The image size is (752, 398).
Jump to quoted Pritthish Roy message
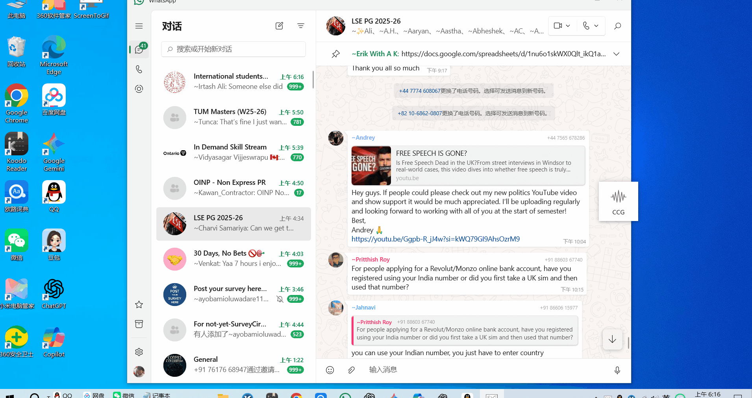click(x=465, y=330)
